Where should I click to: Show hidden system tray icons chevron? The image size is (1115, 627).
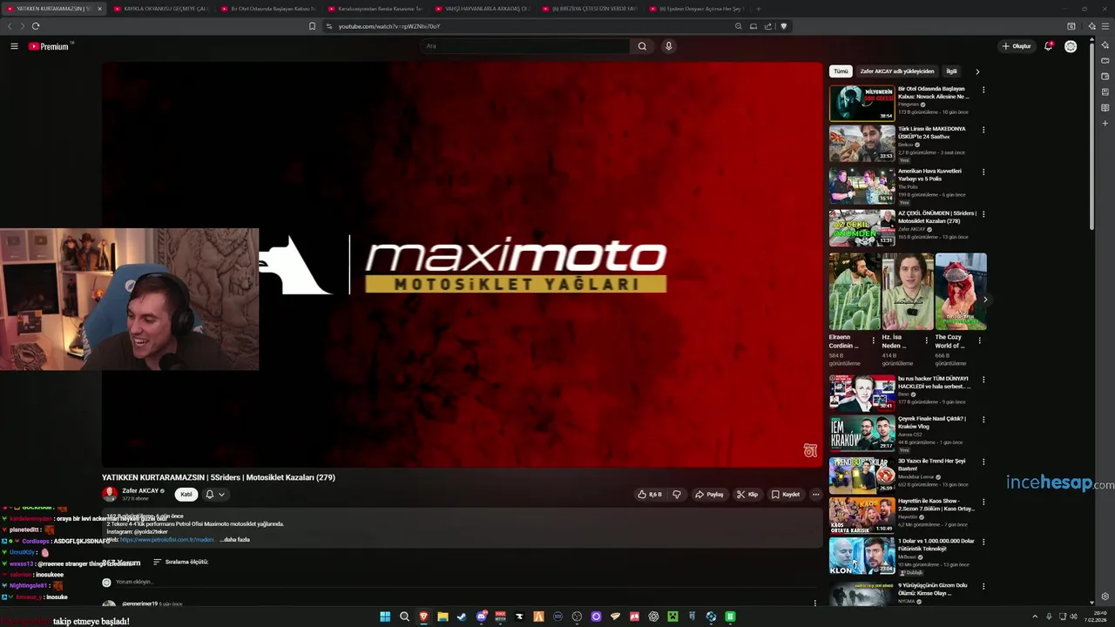1035,617
